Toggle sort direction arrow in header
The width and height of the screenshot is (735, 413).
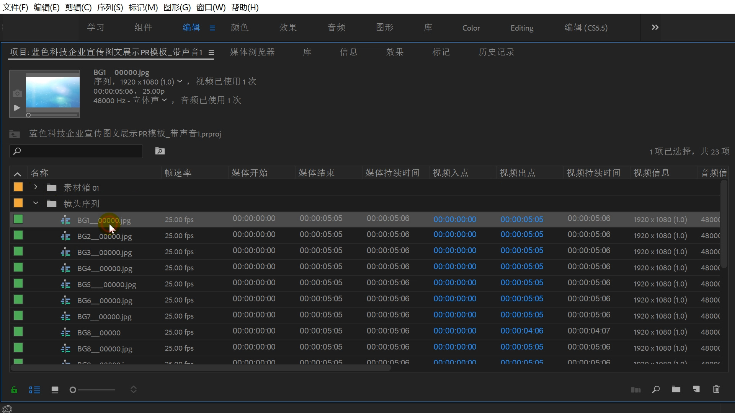click(17, 174)
